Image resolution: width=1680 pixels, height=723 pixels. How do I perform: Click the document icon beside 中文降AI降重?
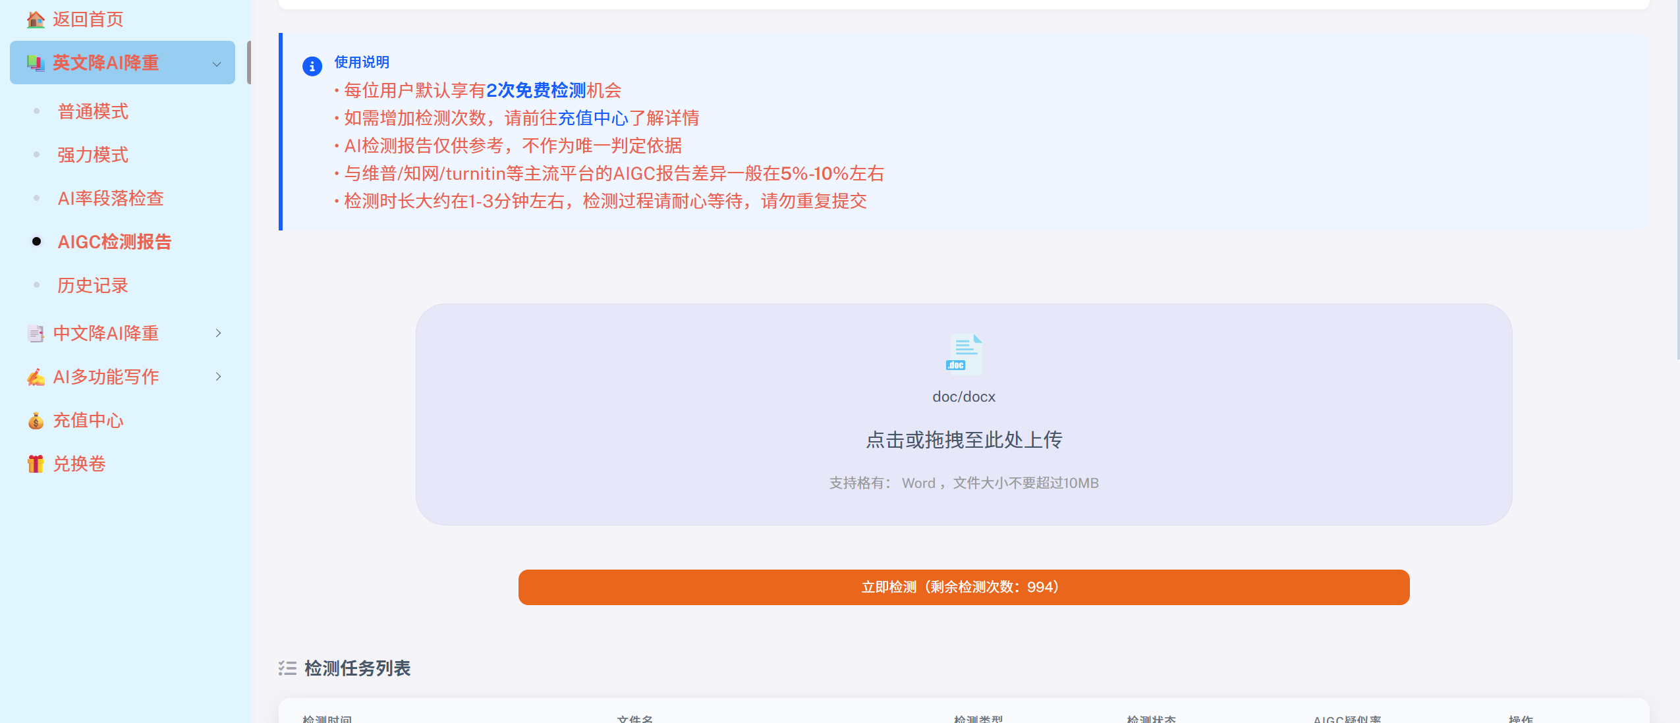click(x=36, y=334)
